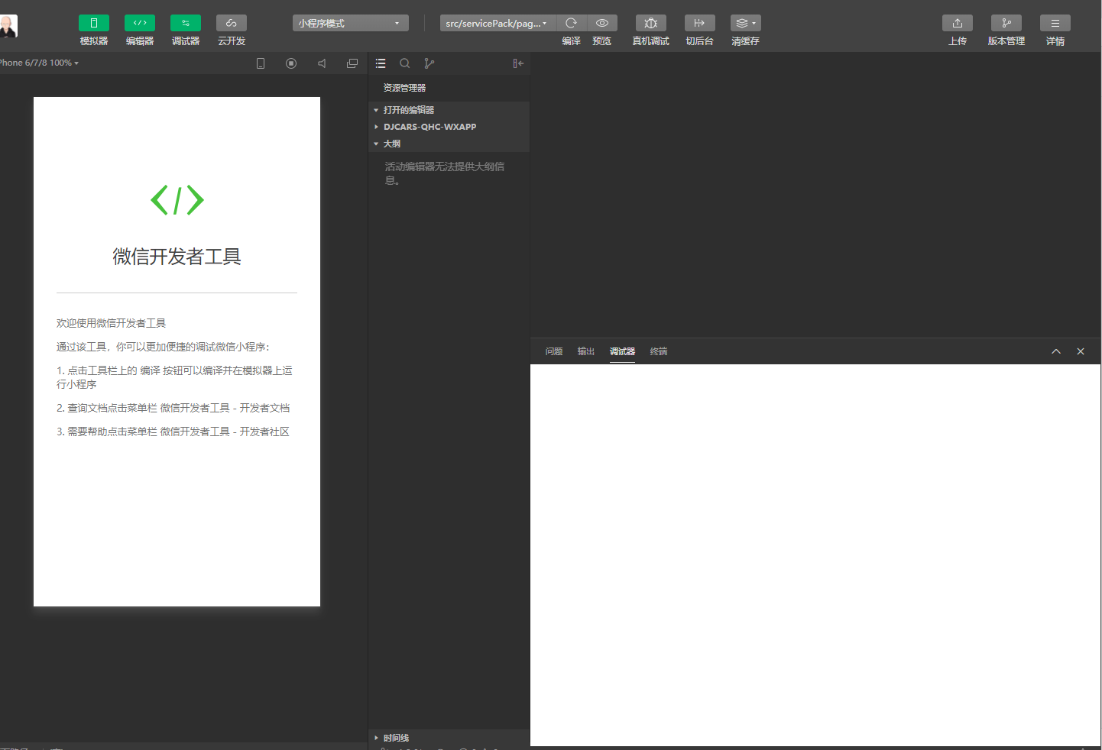
Task: Expand the DJCARS-QHC-WXAPP project folder
Action: tap(449, 127)
